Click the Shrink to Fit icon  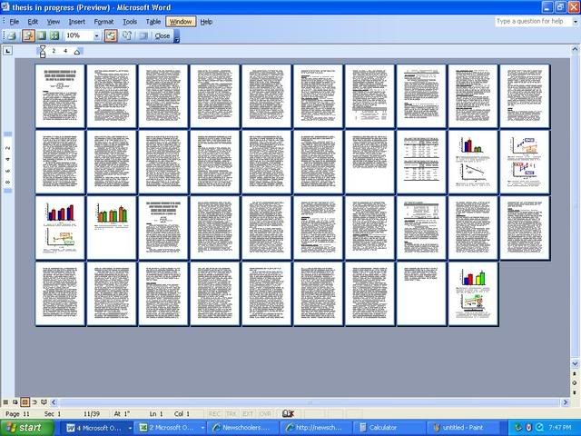point(126,35)
